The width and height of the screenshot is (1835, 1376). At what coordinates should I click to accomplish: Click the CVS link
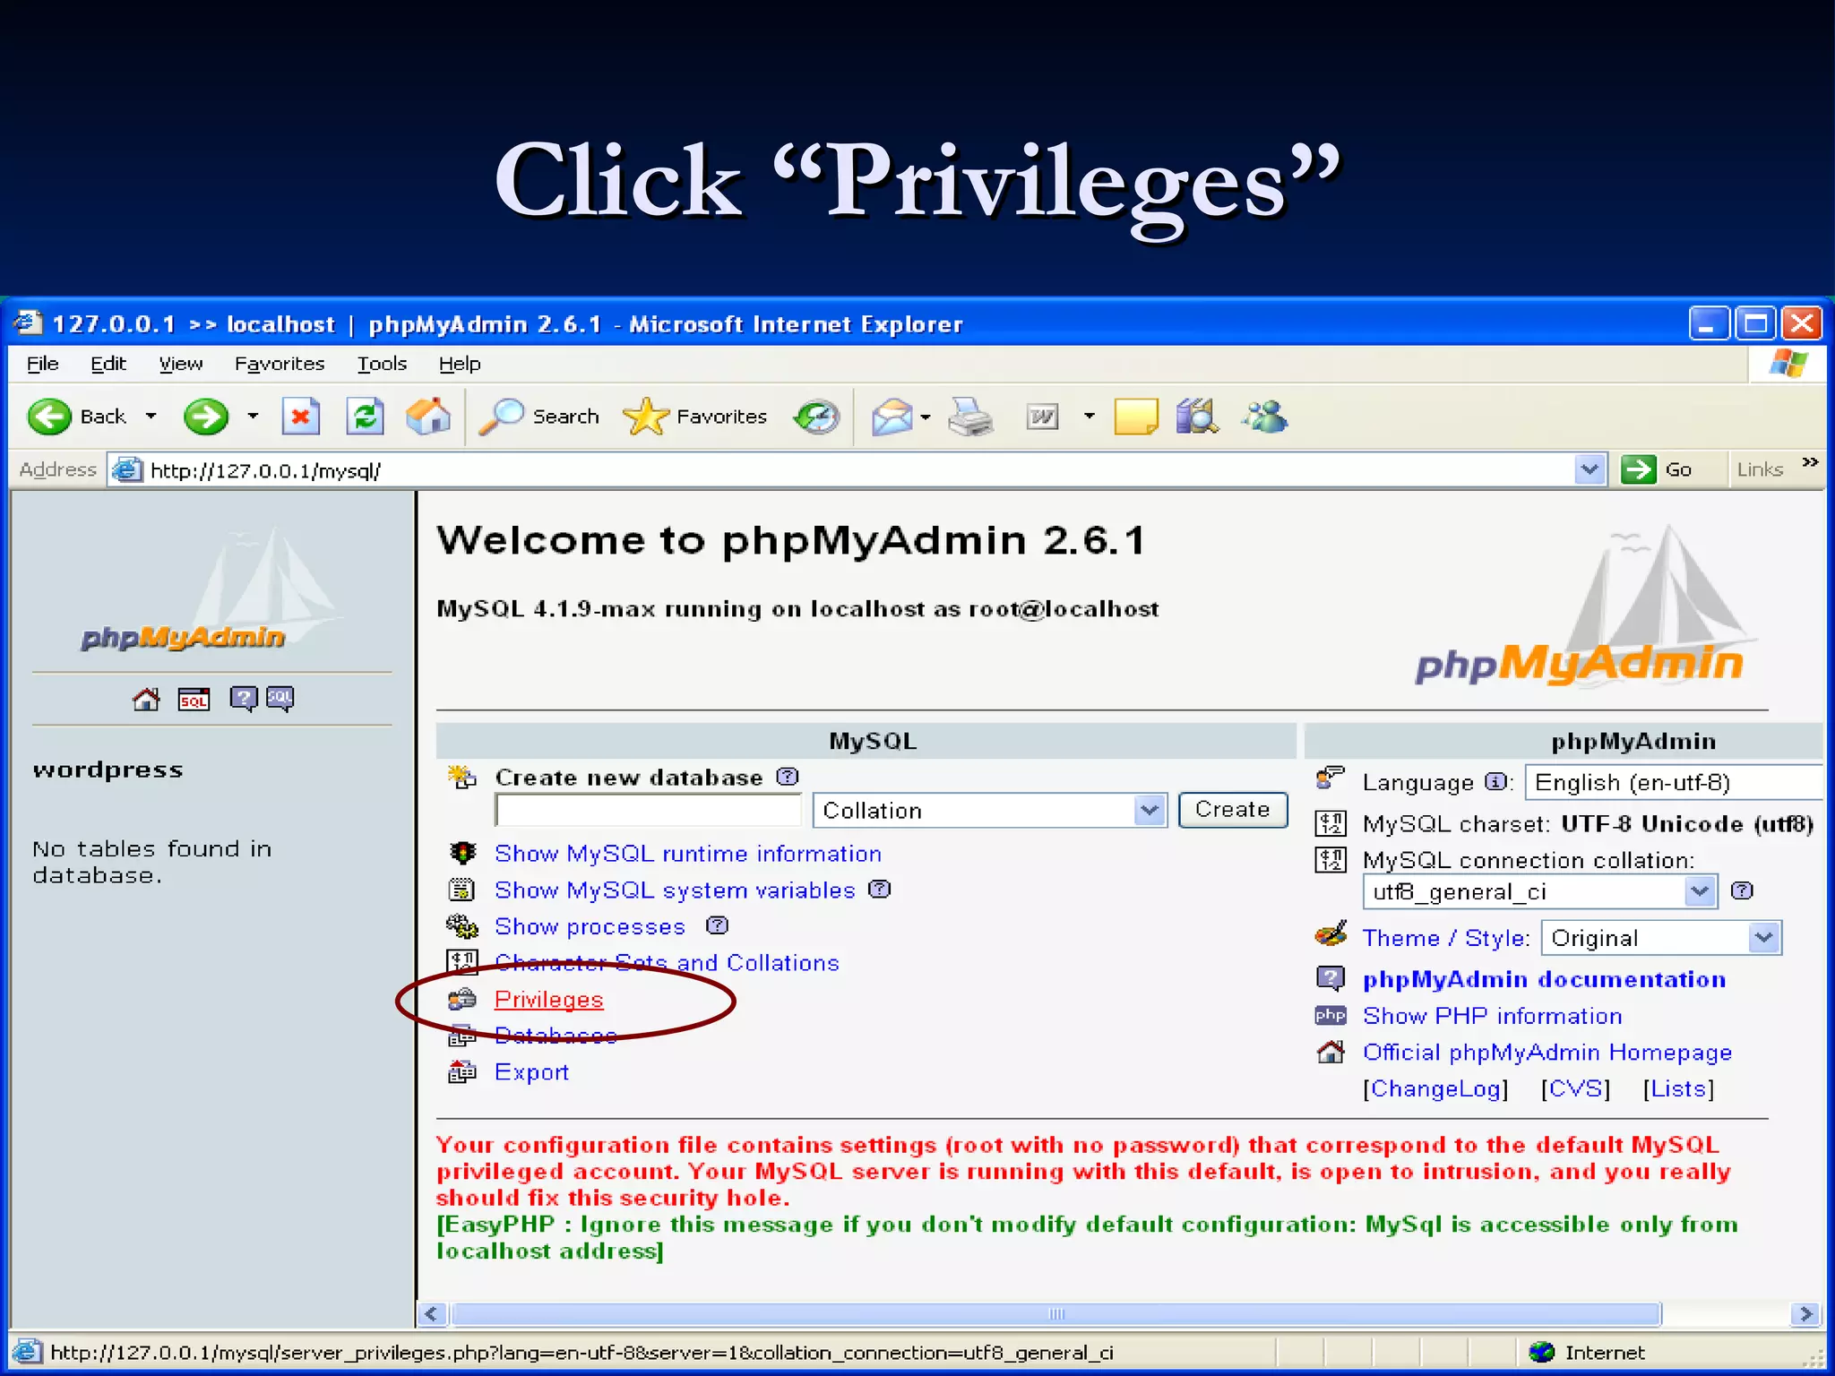[1576, 1088]
